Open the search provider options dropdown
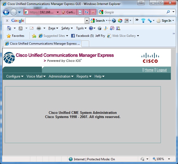The height and width of the screenshot is (164, 178). click(173, 12)
